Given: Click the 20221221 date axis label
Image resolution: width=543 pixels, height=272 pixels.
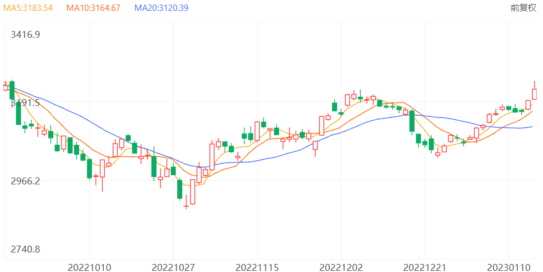Looking at the screenshot, I should (425, 267).
